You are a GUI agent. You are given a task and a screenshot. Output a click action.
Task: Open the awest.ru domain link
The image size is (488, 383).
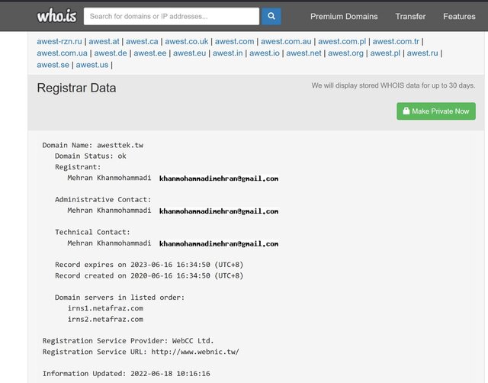[x=423, y=53]
